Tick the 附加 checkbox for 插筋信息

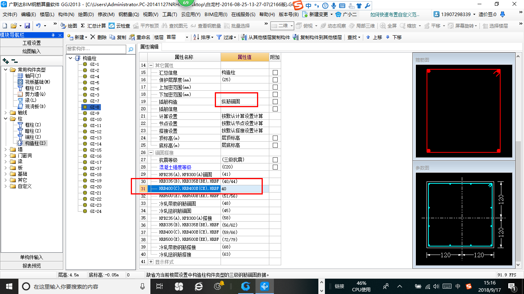(275, 109)
